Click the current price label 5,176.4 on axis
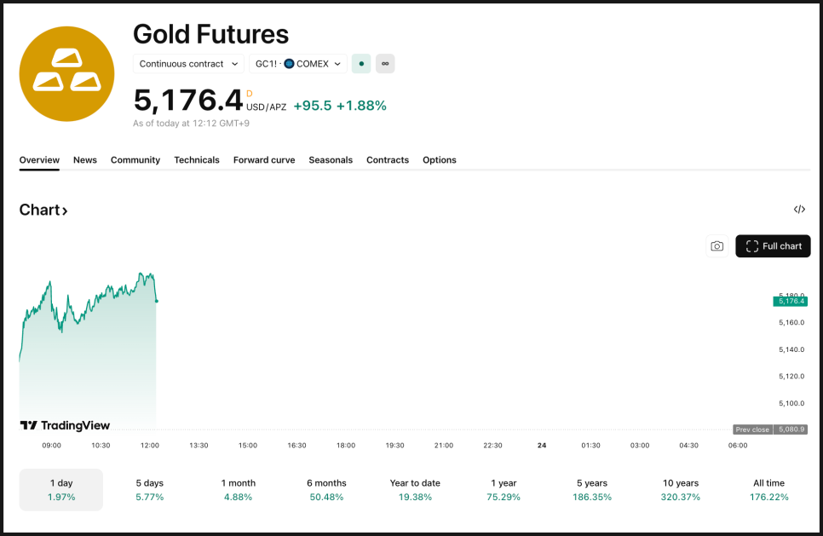 tap(790, 301)
